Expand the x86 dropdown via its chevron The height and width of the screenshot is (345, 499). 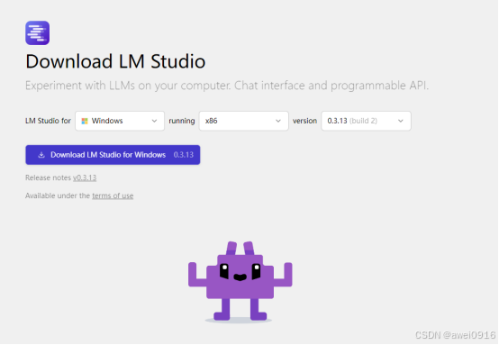[x=278, y=121]
